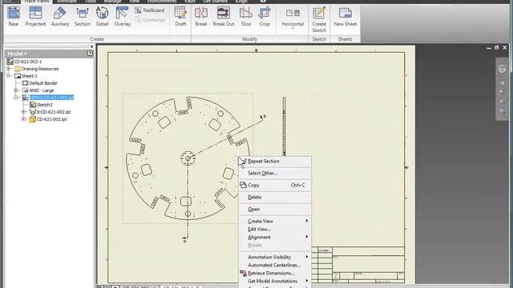This screenshot has width=513, height=288.
Task: Click the section side view
Action: [x=284, y=126]
